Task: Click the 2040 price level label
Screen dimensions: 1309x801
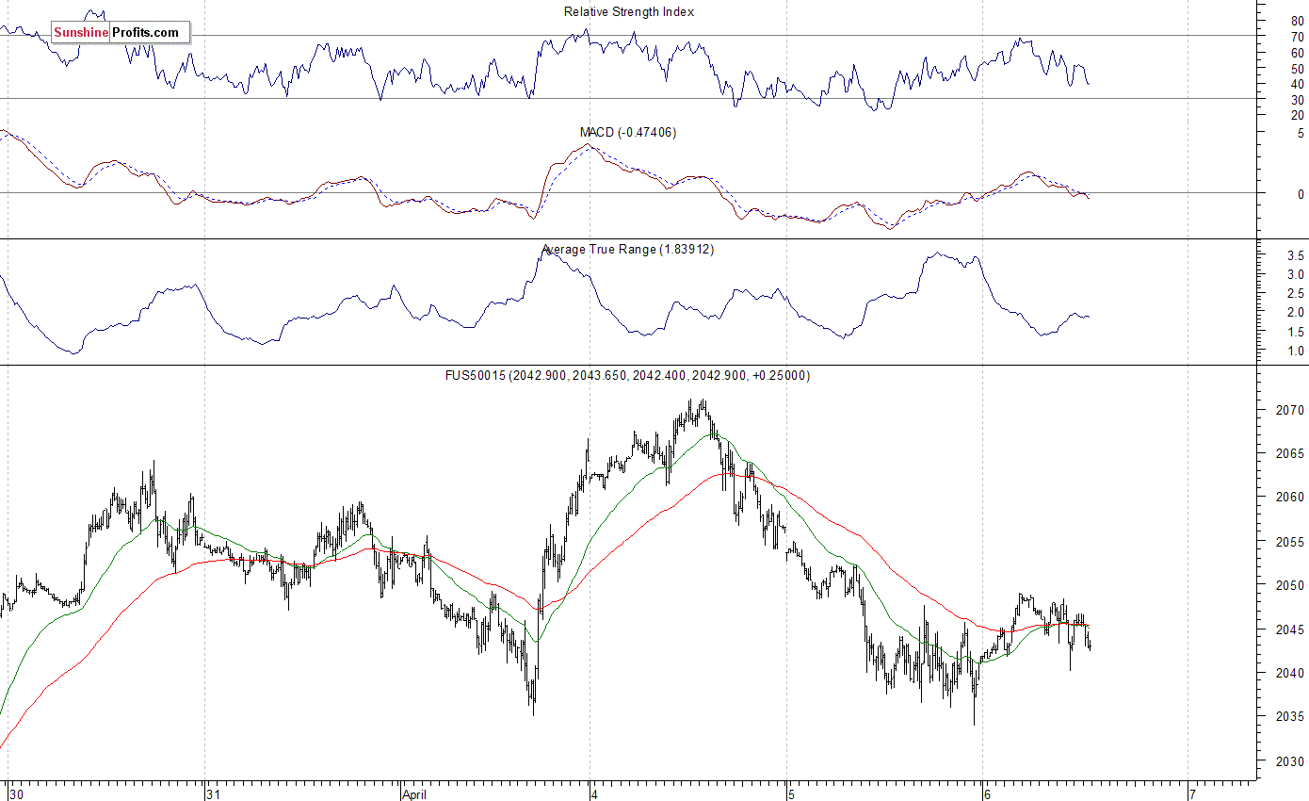Action: point(1290,673)
